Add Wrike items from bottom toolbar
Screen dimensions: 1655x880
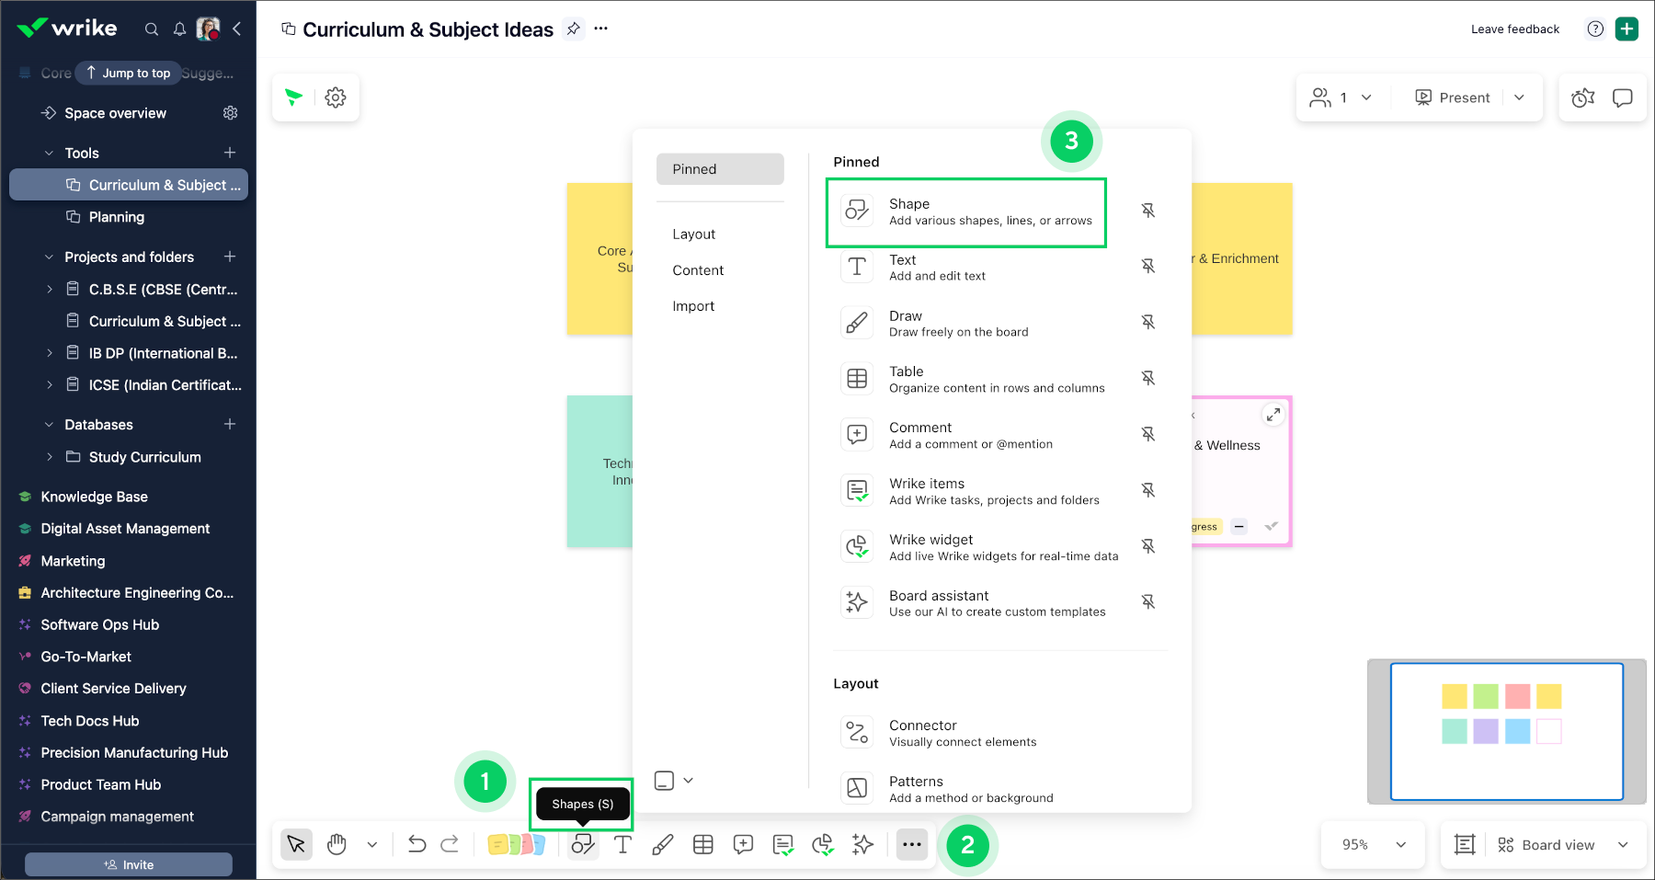point(783,845)
